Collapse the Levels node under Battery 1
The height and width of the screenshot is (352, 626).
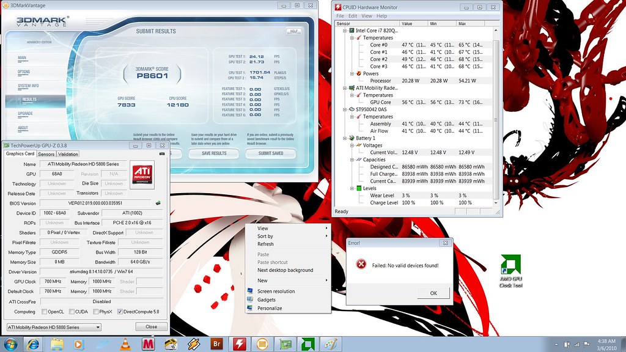point(352,188)
